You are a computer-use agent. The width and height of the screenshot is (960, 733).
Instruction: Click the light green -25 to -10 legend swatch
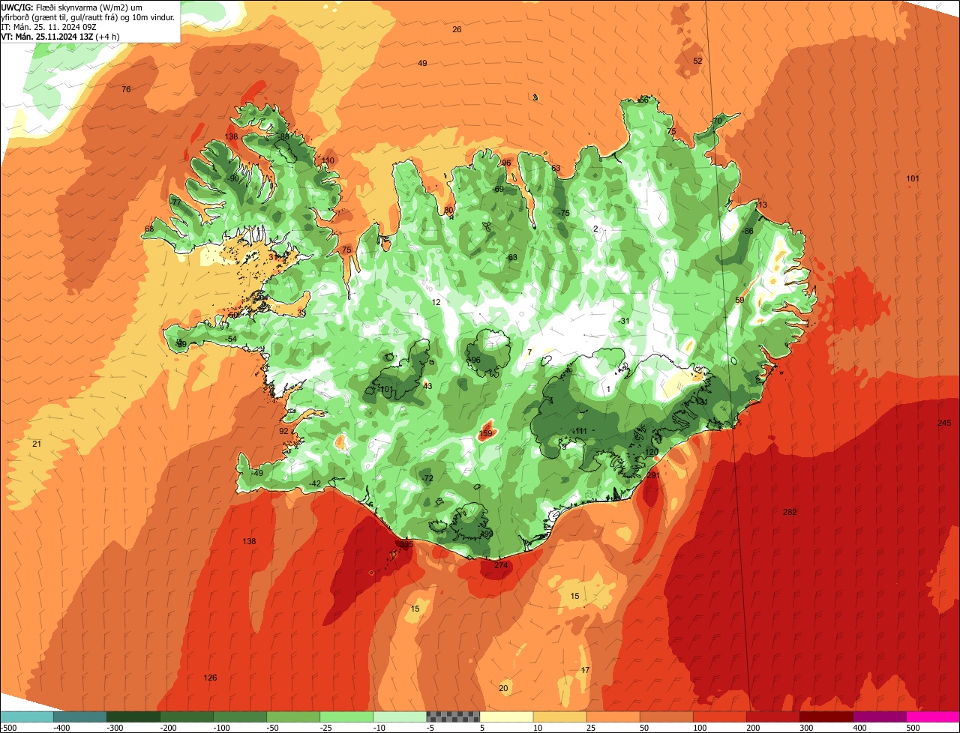click(346, 717)
